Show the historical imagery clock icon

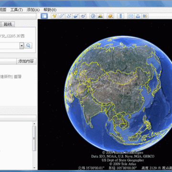(93, 16)
